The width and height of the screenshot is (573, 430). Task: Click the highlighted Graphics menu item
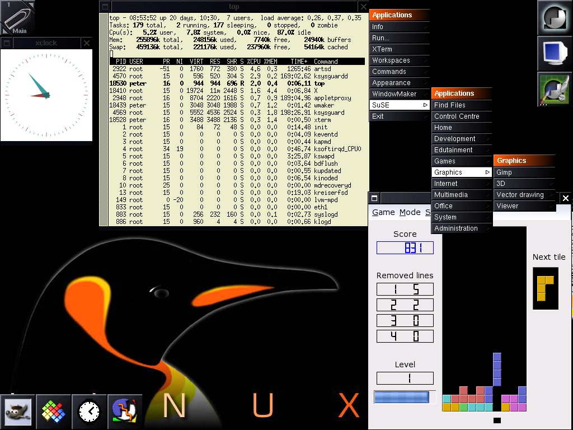462,172
